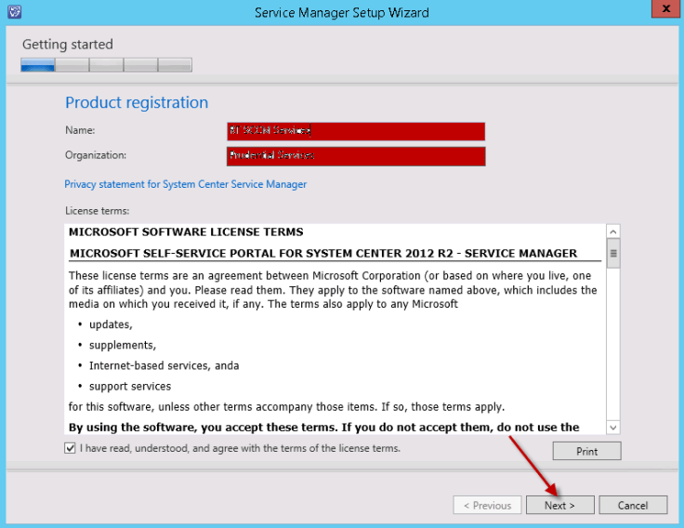Click the Service Manager Setup Wizard title
This screenshot has width=684, height=528.
point(342,12)
